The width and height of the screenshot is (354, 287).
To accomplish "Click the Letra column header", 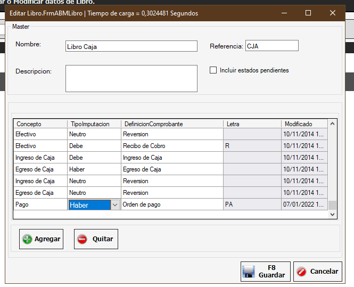I will click(x=252, y=124).
